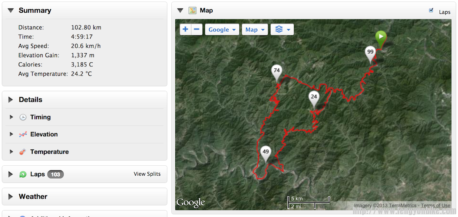Open the Google map provider dropdown

[x=222, y=29]
